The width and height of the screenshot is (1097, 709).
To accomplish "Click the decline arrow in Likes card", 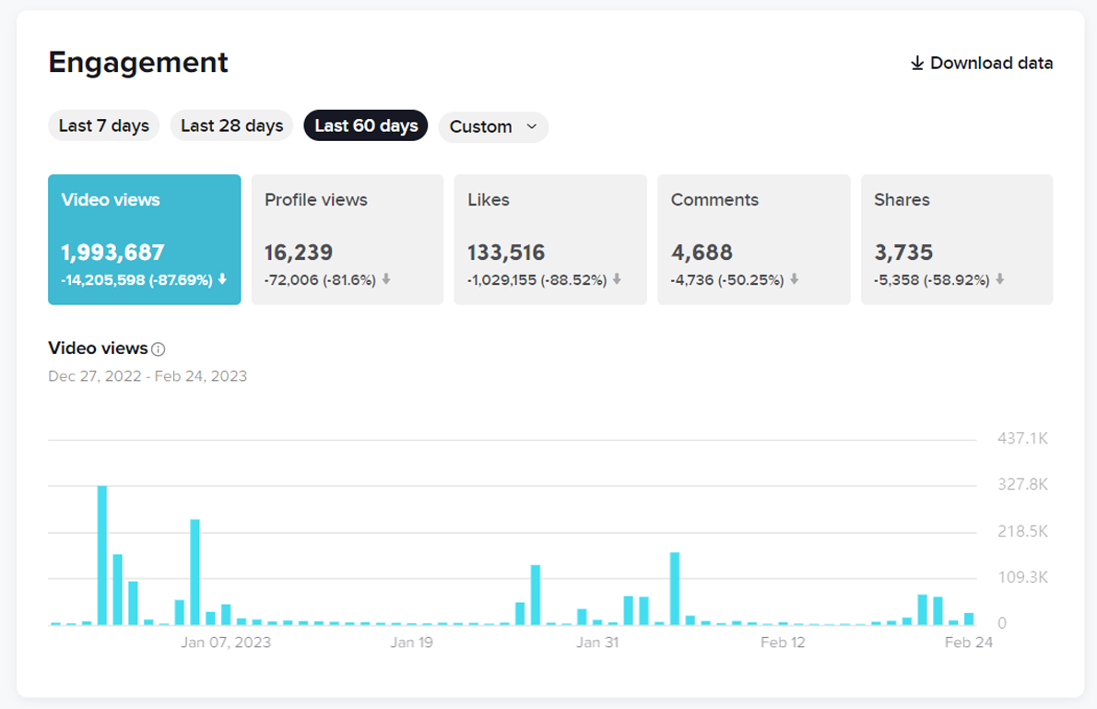I will pos(617,280).
